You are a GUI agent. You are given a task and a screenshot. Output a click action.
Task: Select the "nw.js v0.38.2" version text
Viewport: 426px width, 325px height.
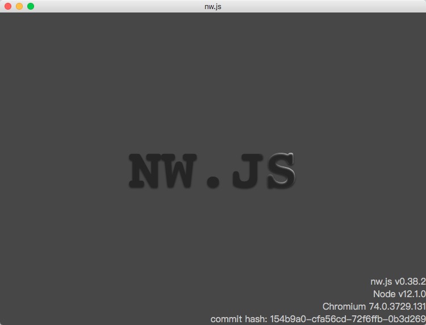[398, 281]
